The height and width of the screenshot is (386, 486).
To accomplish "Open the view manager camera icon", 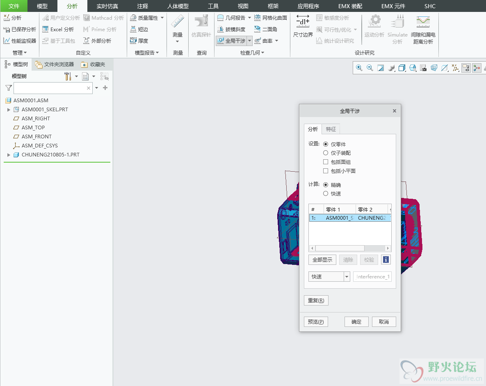I will point(423,68).
